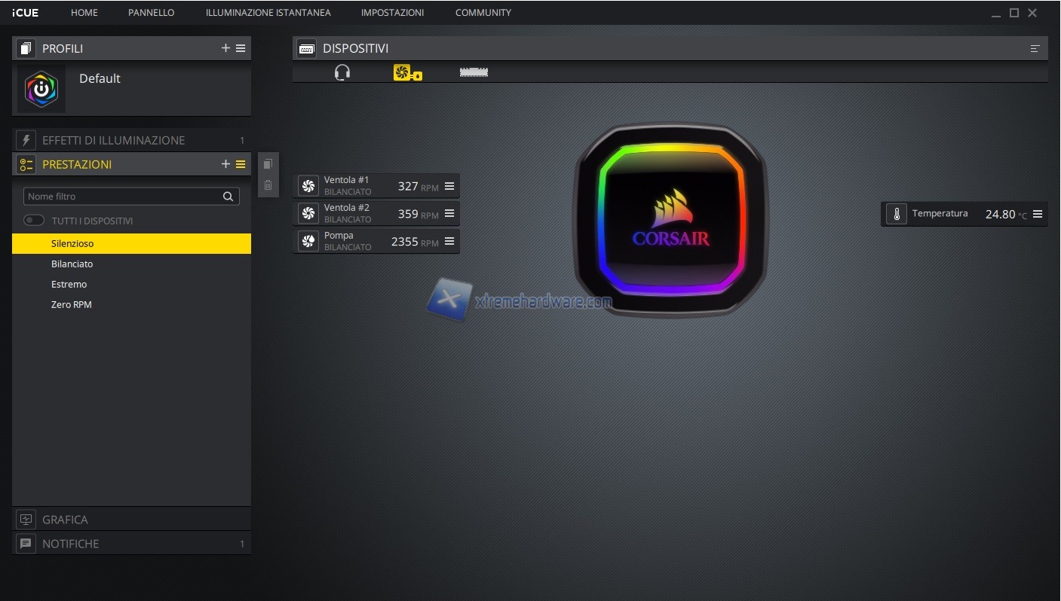
Task: Open the Impostazioni menu
Action: [x=392, y=13]
